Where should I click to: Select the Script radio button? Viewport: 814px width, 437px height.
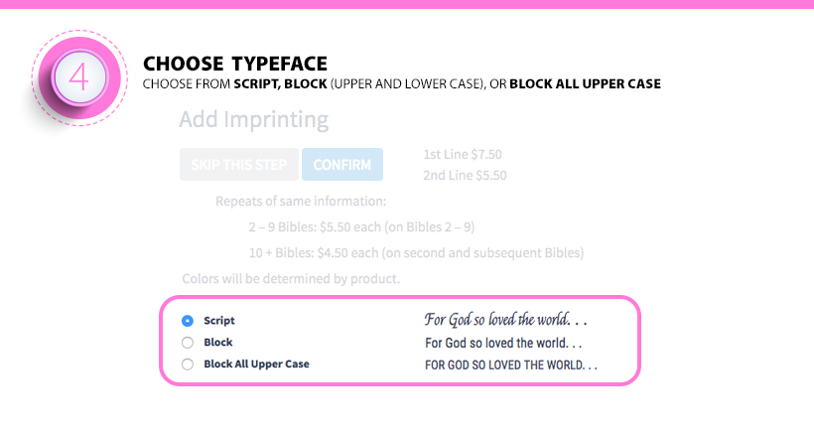(187, 321)
